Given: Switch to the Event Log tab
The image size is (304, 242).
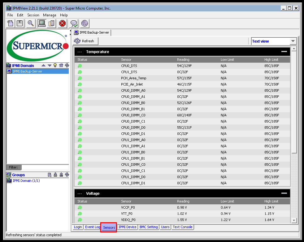Looking at the screenshot, I should 92,227.
